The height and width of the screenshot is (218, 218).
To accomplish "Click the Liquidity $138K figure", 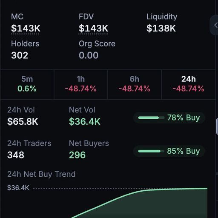I will [x=161, y=28].
